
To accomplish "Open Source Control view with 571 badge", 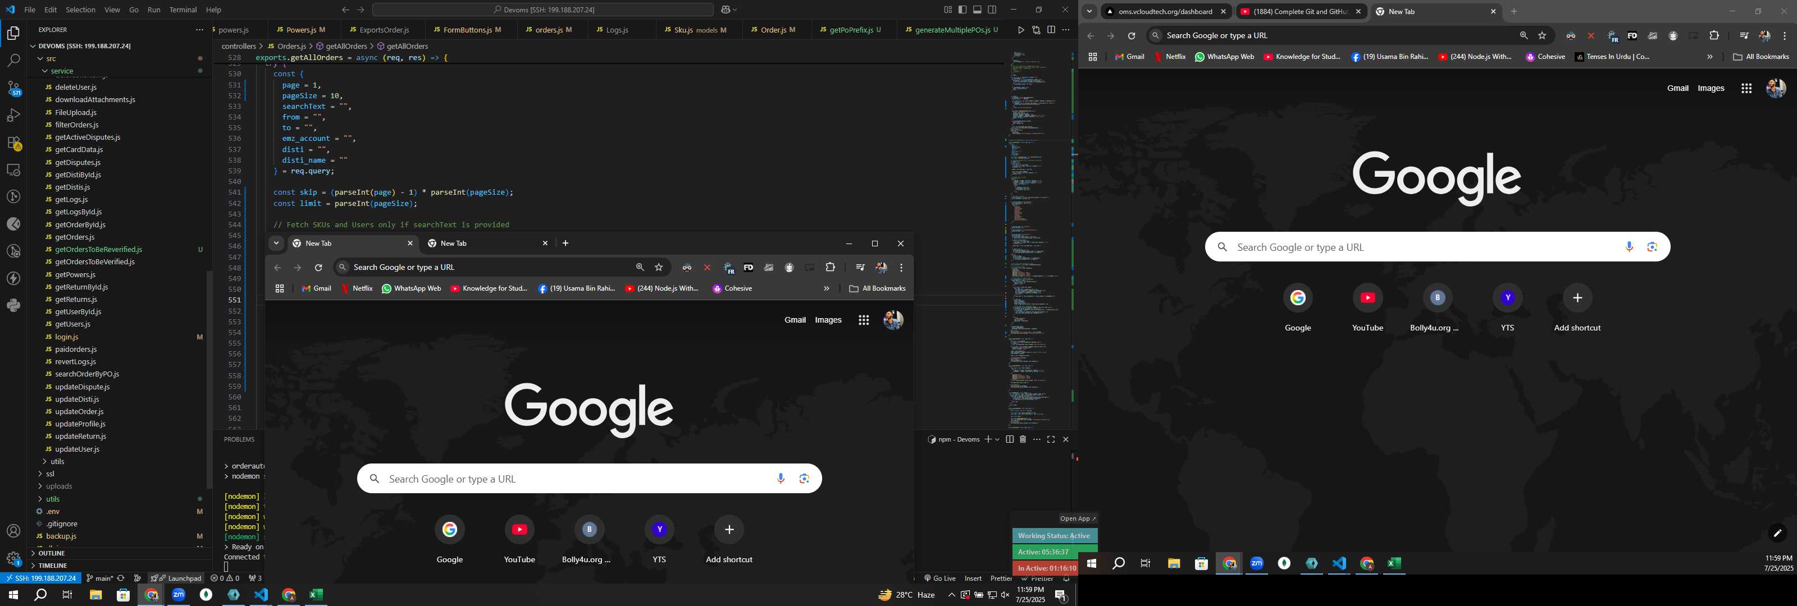I will pyautogui.click(x=13, y=88).
